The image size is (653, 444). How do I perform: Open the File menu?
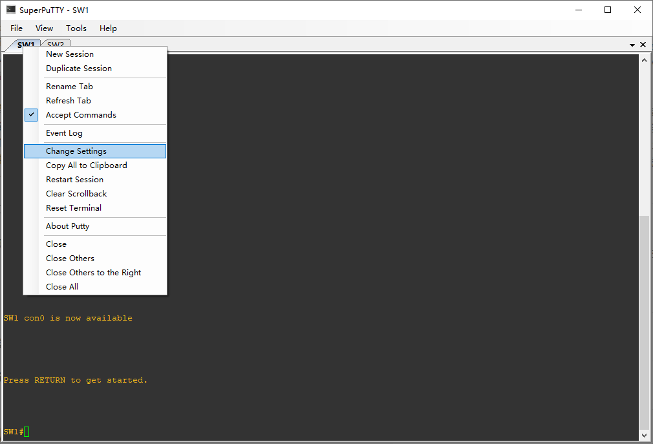click(x=16, y=28)
